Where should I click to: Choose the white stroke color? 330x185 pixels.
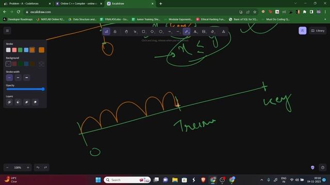click(8, 50)
